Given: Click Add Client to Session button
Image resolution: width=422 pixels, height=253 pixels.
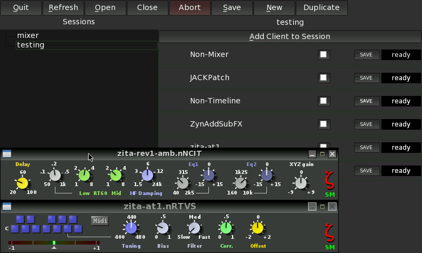Looking at the screenshot, I should click(x=290, y=36).
